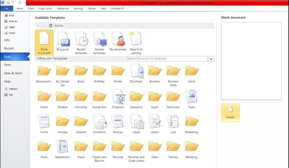Image resolution: width=289 pixels, height=168 pixels.
Task: Open the Birthday template folder
Action: (x=99, y=73)
